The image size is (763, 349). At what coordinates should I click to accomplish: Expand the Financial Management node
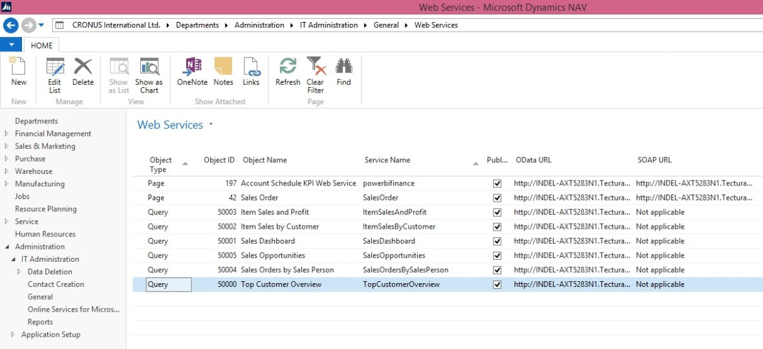(x=6, y=134)
